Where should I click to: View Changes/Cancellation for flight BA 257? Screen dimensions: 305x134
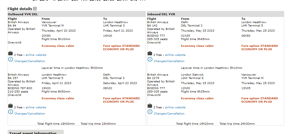[x=30, y=114]
